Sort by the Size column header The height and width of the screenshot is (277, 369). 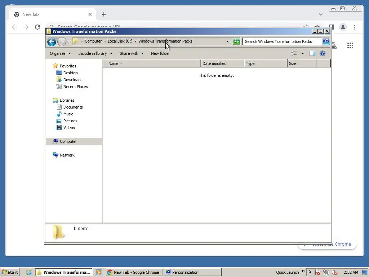click(x=302, y=63)
